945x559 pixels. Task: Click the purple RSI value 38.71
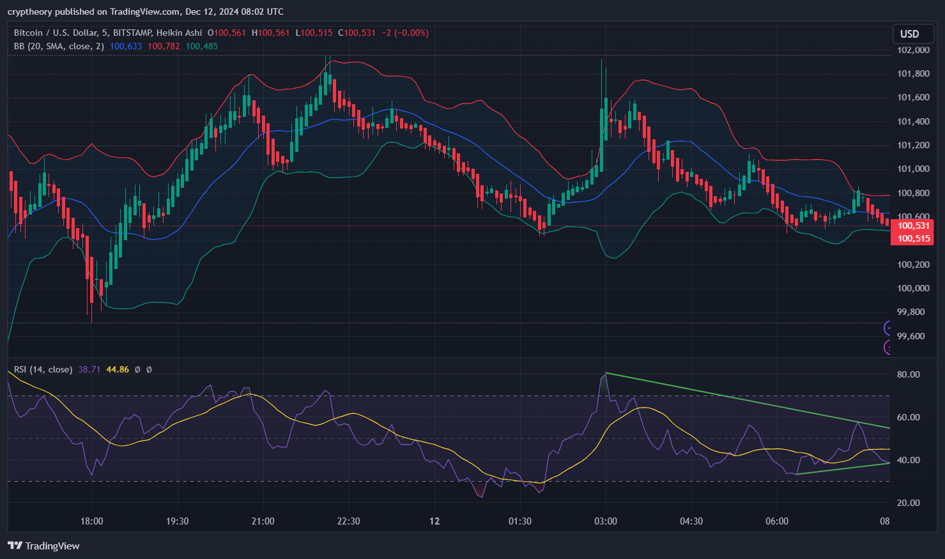click(x=89, y=369)
